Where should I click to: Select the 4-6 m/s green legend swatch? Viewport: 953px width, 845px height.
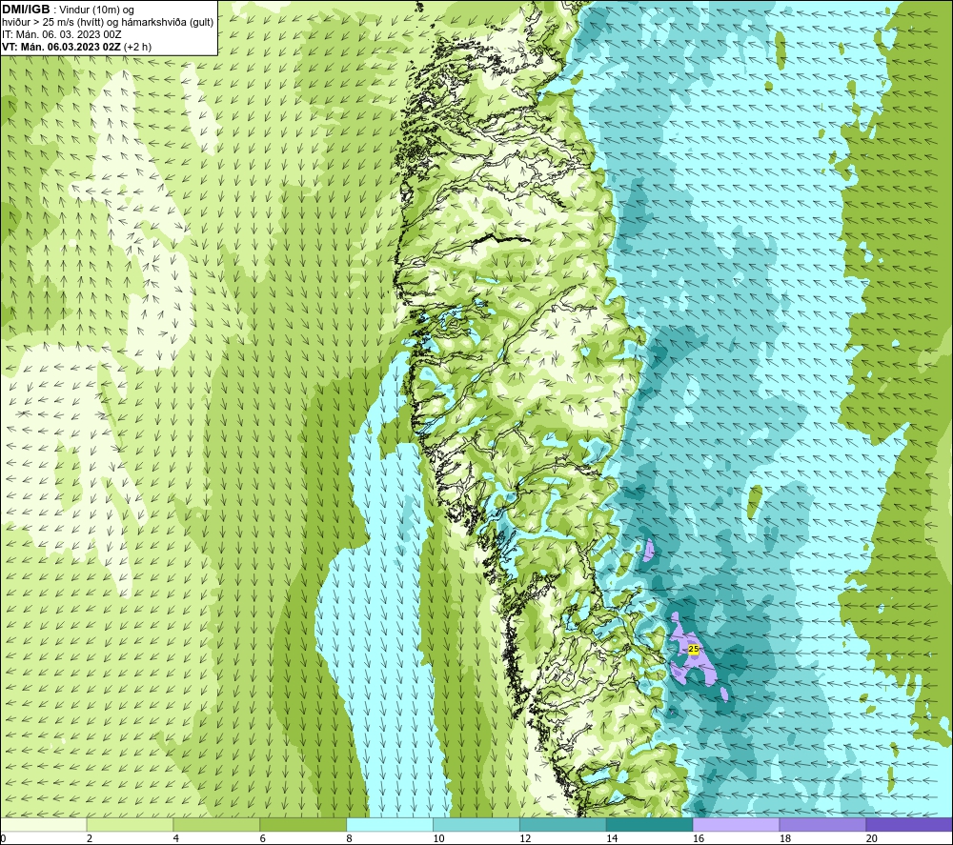click(x=216, y=824)
